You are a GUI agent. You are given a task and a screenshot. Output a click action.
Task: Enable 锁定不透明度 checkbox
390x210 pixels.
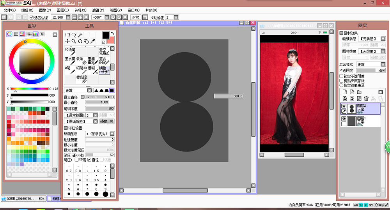342,76
